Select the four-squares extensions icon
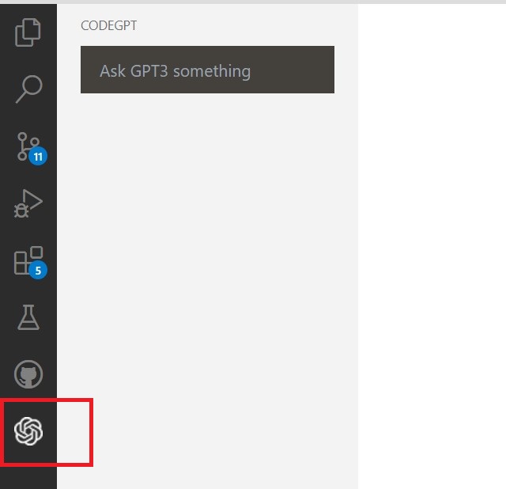This screenshot has width=506, height=489. point(28,260)
